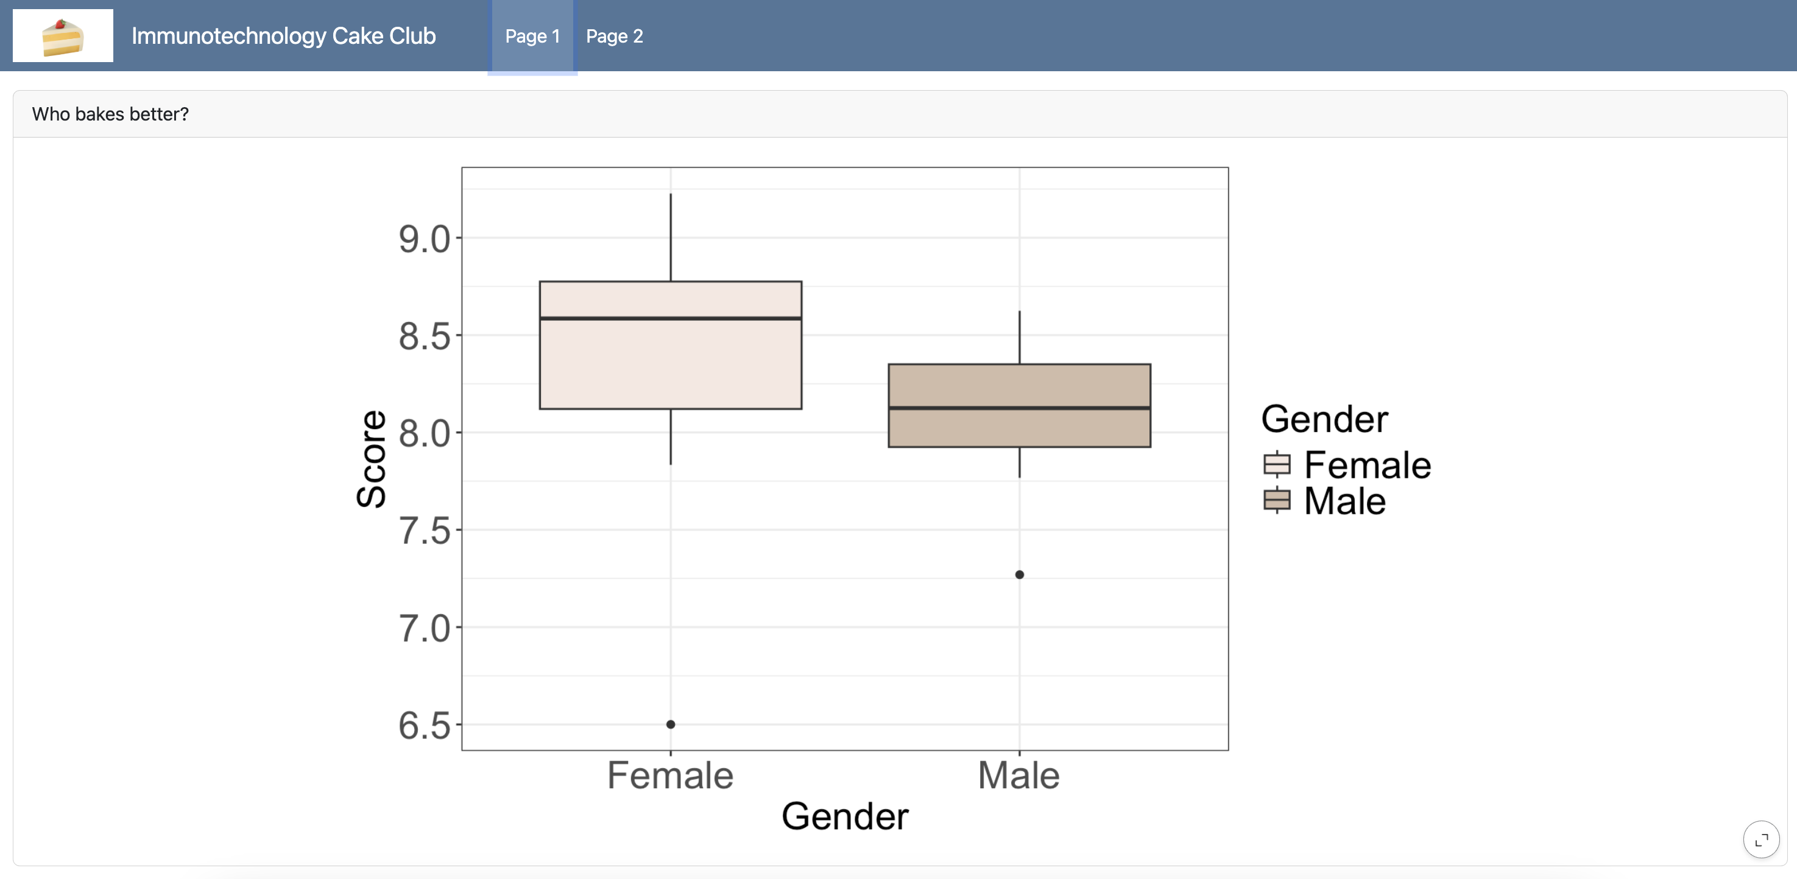The height and width of the screenshot is (879, 1797).
Task: Click the Immunotechnology Cake Club title
Action: [283, 37]
